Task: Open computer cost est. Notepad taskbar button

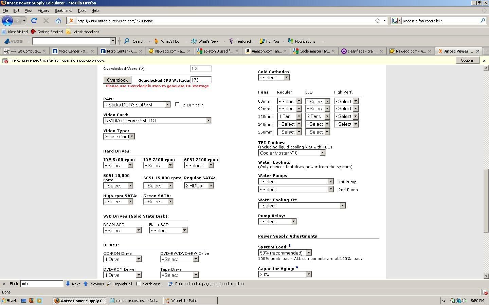Action: coord(135,300)
